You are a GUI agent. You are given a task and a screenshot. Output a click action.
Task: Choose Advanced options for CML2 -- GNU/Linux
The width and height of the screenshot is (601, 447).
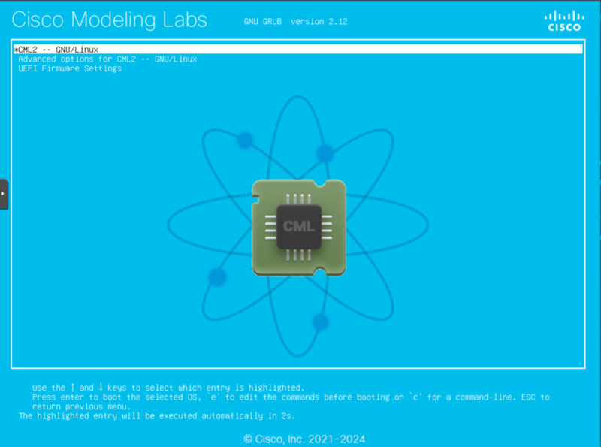click(x=107, y=59)
